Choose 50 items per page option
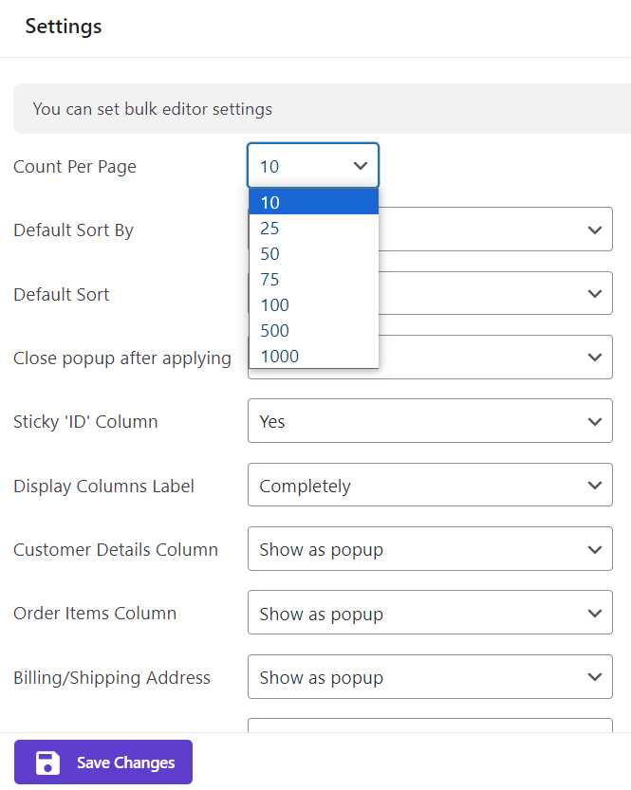This screenshot has width=631, height=790. tap(313, 254)
